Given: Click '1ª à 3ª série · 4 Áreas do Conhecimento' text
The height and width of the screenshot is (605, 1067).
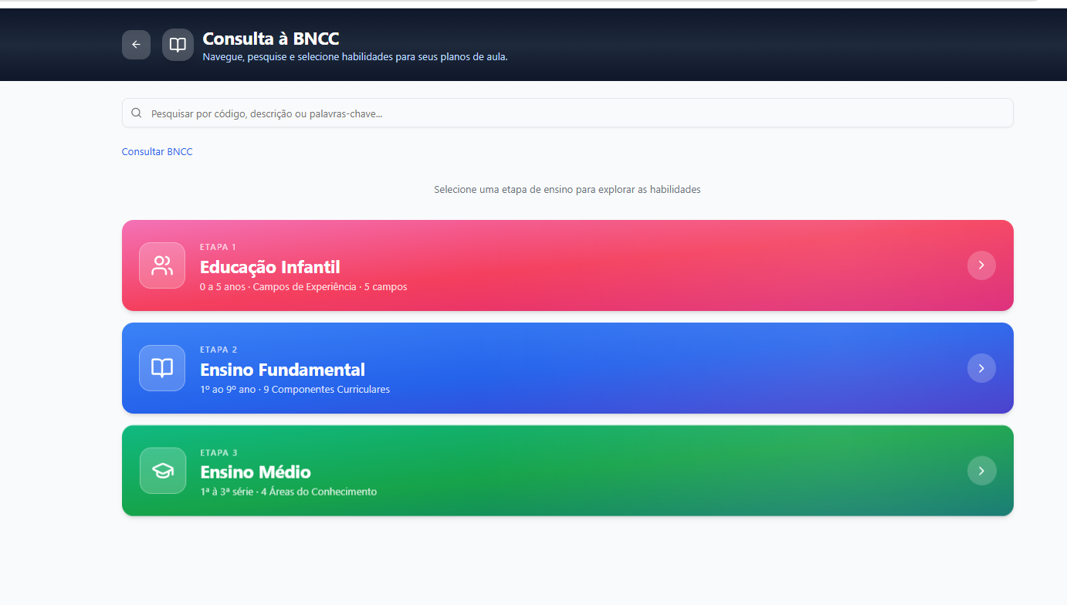Looking at the screenshot, I should click(x=289, y=492).
